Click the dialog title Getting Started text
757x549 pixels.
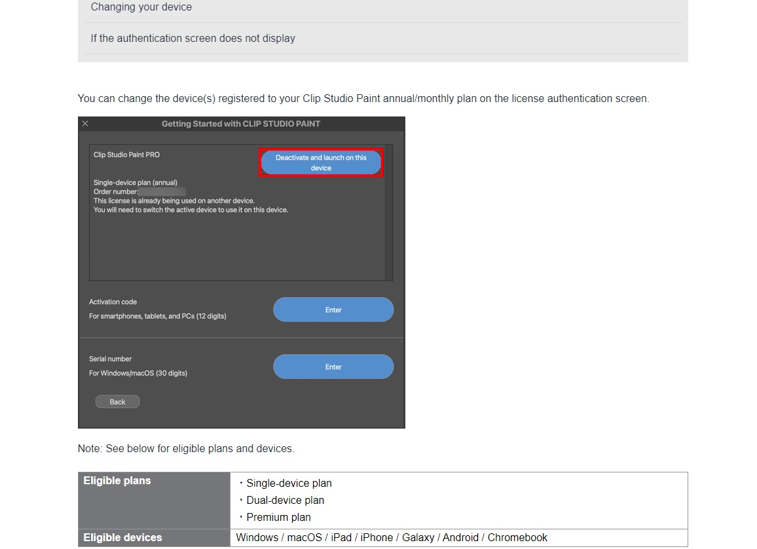coord(241,124)
